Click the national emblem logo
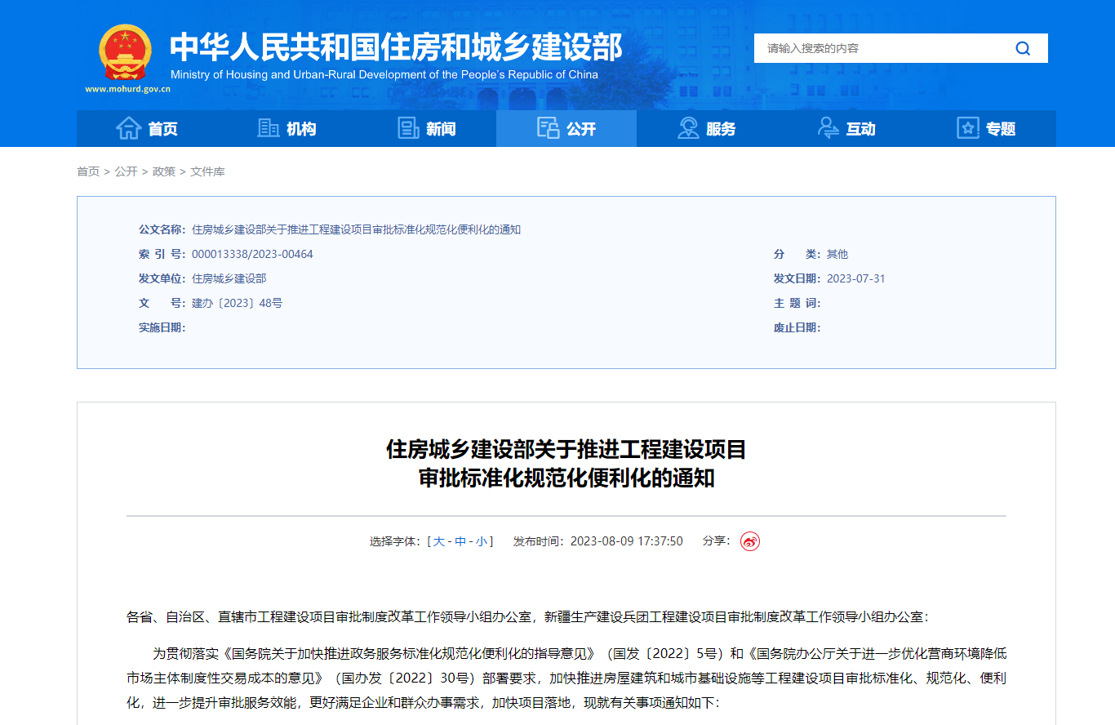1115x725 pixels. click(x=125, y=52)
